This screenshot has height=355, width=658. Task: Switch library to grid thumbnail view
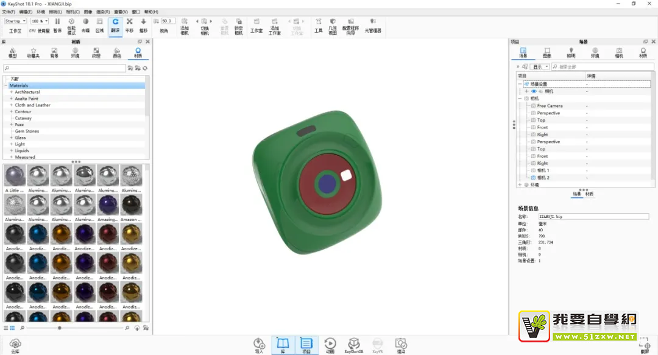(13, 328)
